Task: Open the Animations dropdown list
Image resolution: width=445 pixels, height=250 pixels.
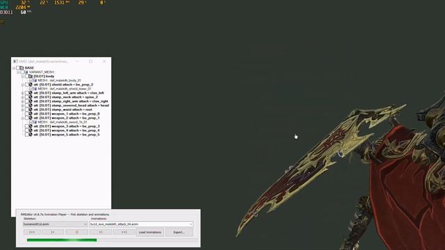Action: [x=191, y=224]
